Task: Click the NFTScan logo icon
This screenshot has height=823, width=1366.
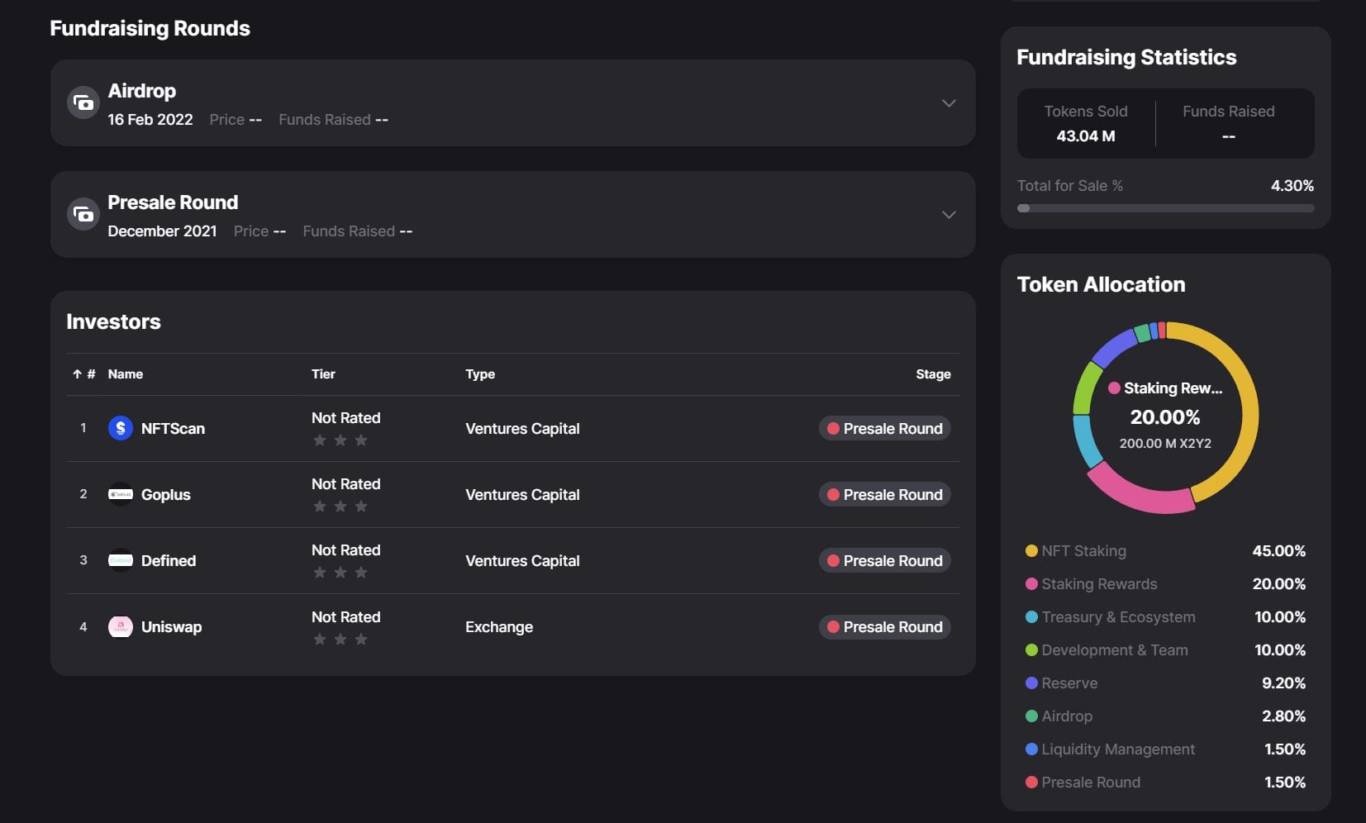Action: pos(121,428)
